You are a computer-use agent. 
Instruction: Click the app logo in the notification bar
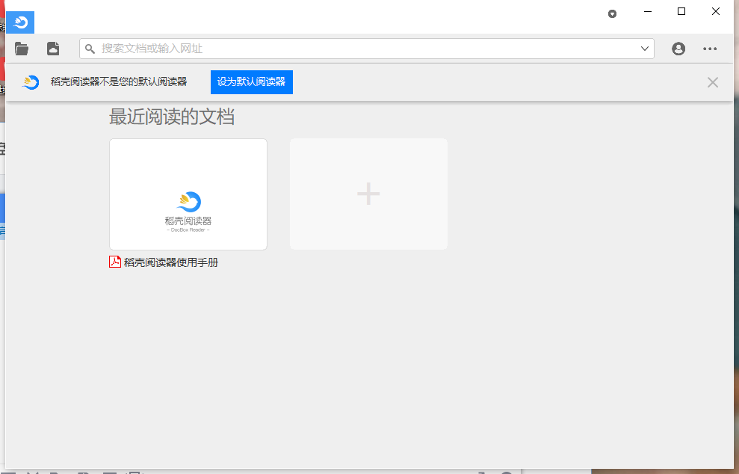click(30, 82)
